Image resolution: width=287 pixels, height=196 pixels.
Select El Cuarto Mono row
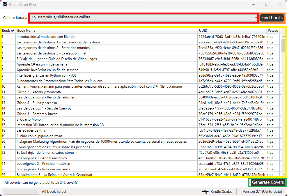click(x=141, y=119)
